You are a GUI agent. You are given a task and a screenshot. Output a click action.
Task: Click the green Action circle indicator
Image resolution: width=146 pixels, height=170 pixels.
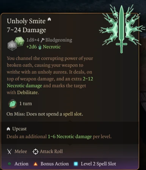pos(9,164)
